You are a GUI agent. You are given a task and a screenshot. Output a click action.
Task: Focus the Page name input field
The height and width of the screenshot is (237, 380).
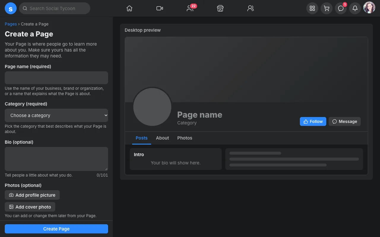[56, 78]
